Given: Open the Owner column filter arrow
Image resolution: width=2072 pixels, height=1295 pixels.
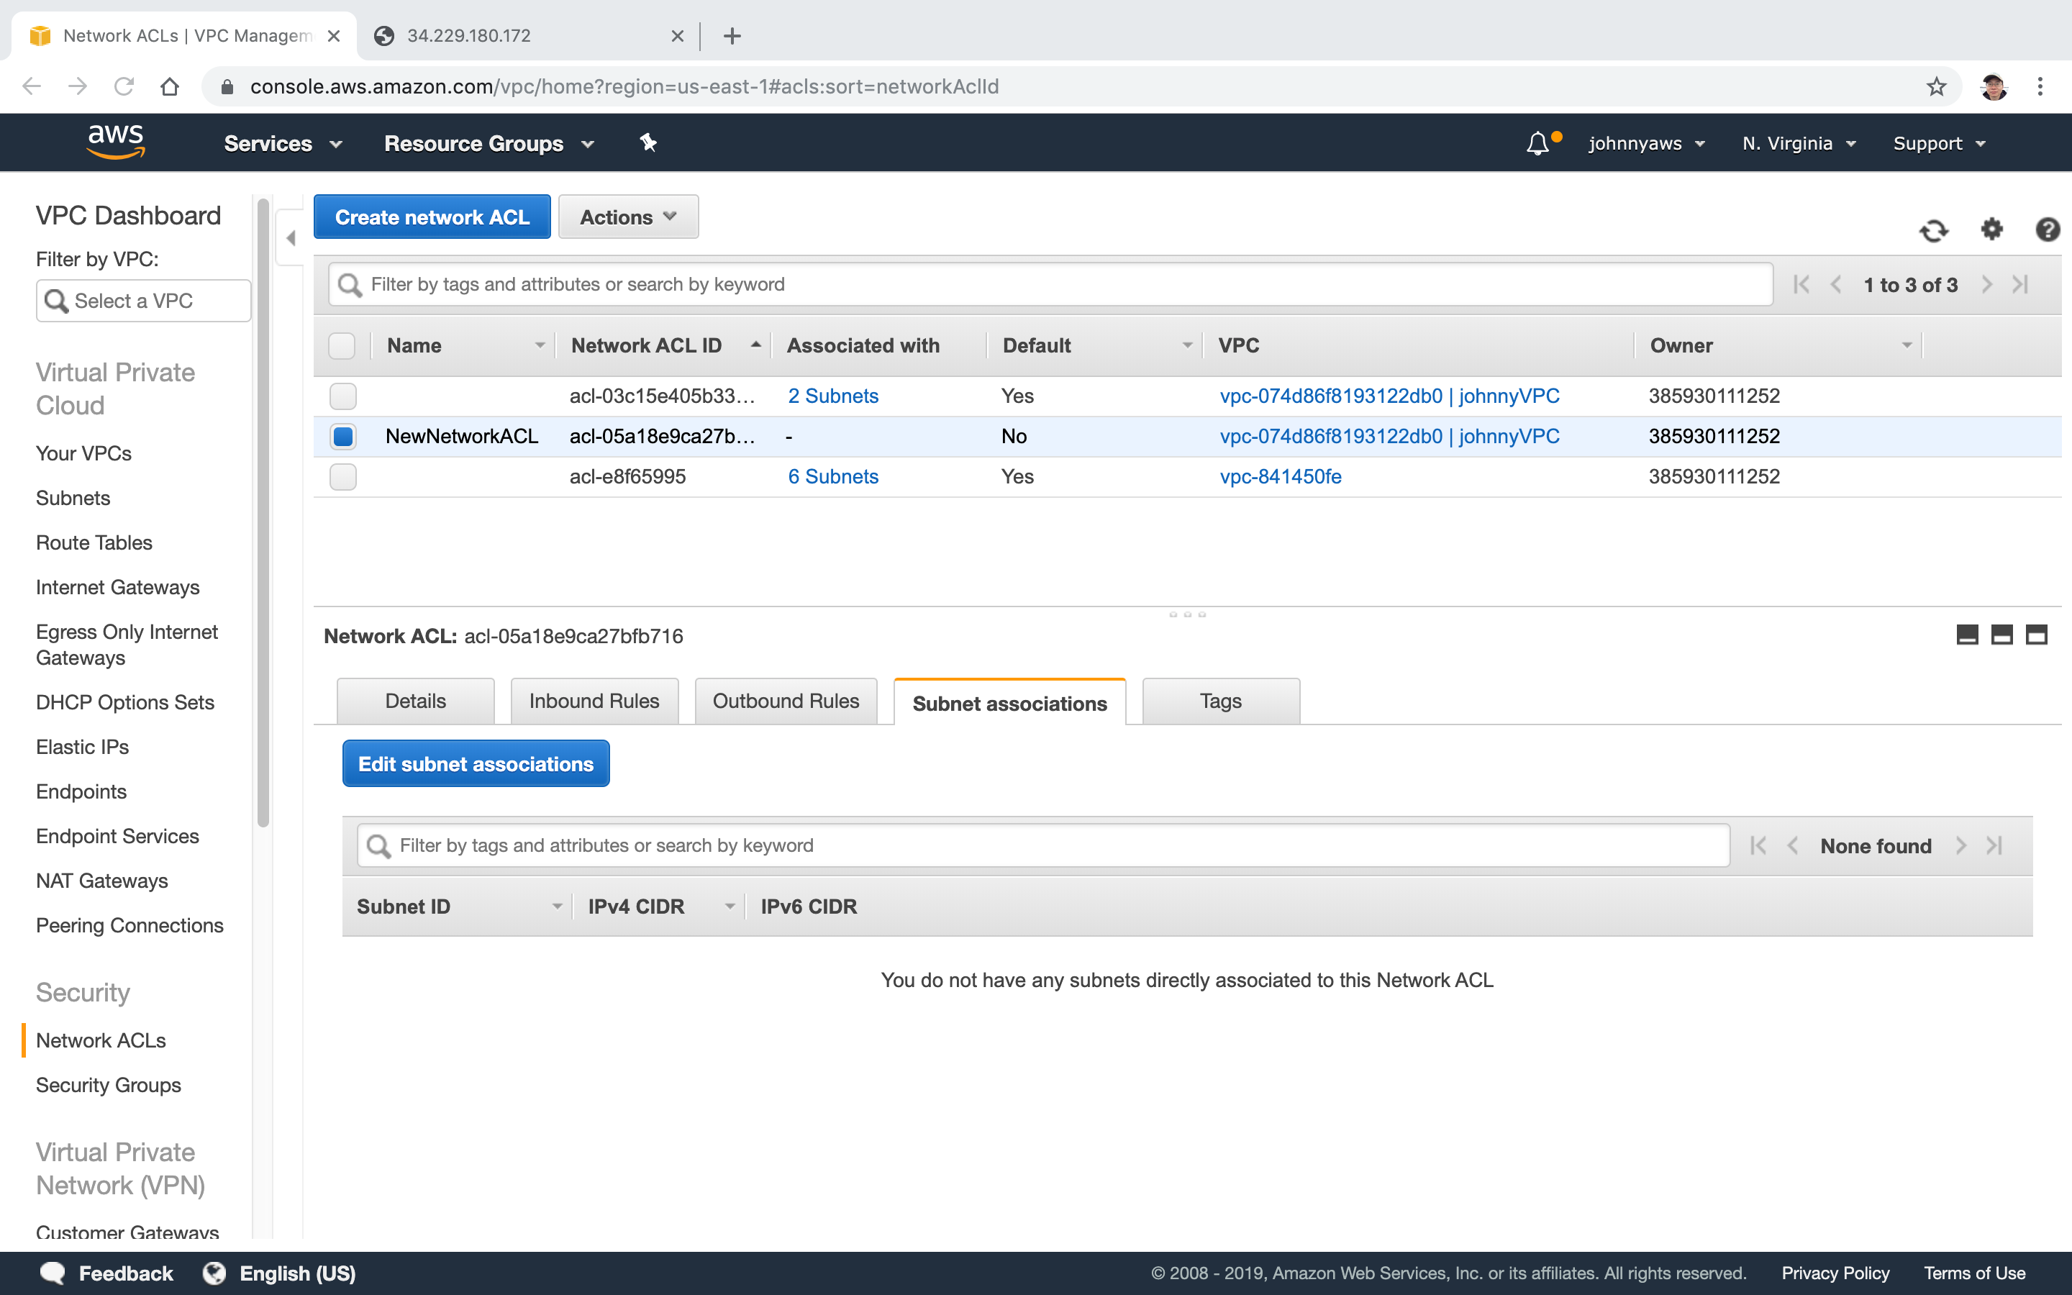Looking at the screenshot, I should click(x=1906, y=345).
